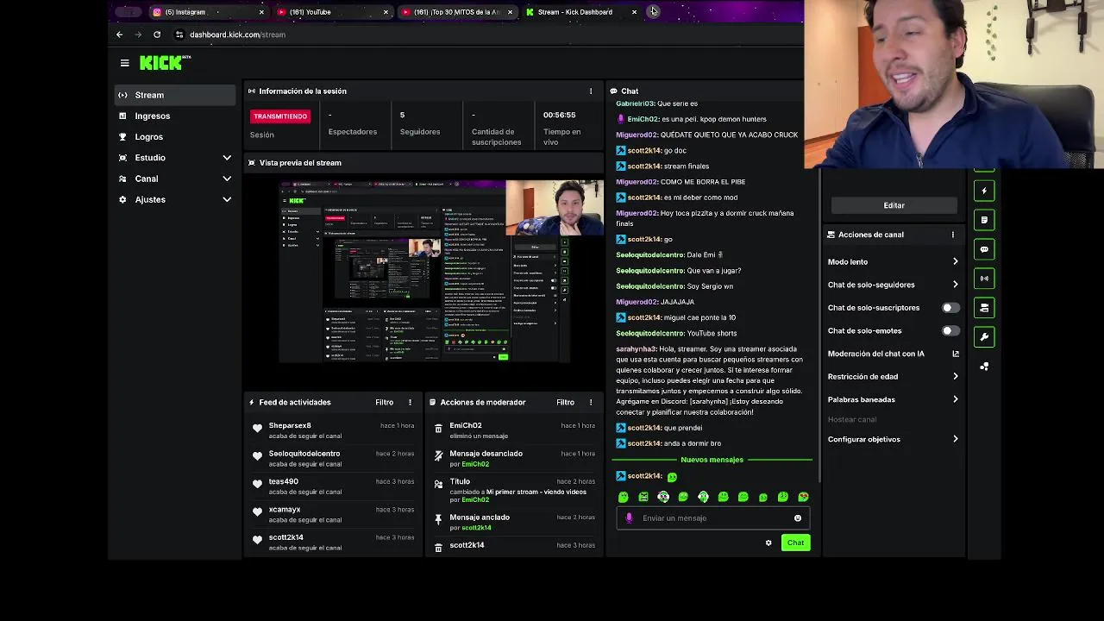Click the Seguidores count 5
The image size is (1104, 621).
point(402,115)
